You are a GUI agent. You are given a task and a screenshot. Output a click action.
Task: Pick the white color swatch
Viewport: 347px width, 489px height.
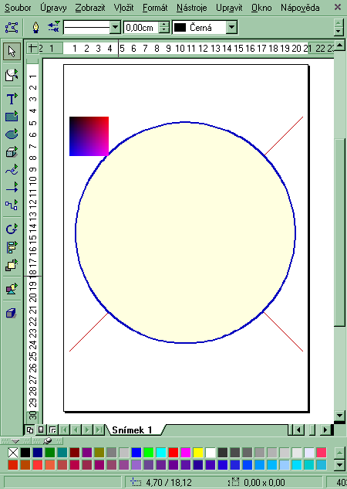tap(211, 452)
